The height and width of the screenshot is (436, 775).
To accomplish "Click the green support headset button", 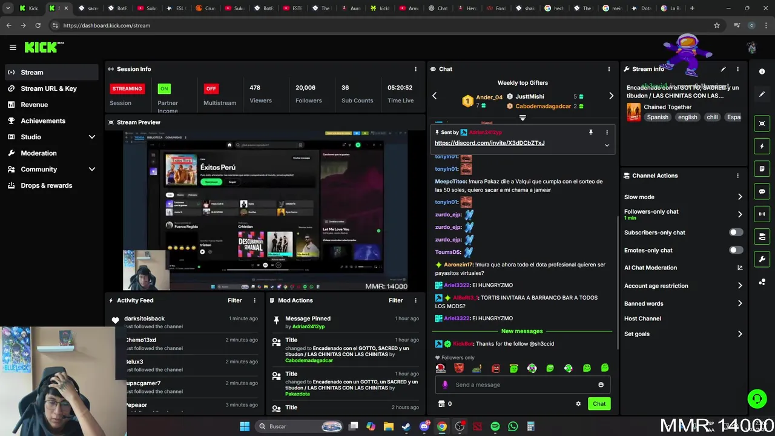I will tap(757, 398).
